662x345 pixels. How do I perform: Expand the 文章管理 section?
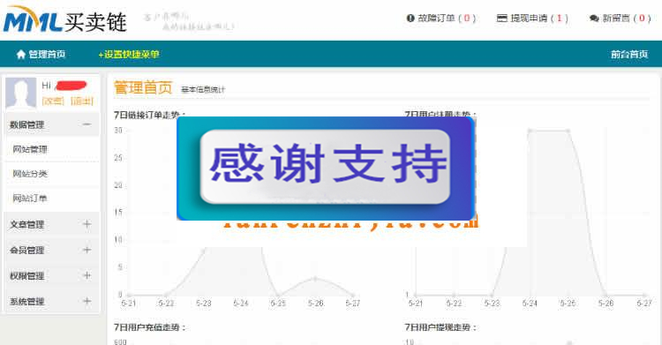click(x=87, y=224)
